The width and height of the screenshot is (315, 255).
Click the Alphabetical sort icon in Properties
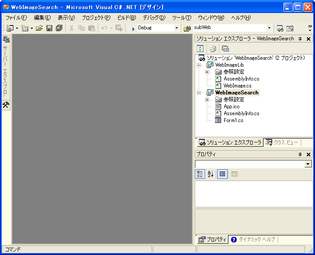pyautogui.click(x=210, y=174)
